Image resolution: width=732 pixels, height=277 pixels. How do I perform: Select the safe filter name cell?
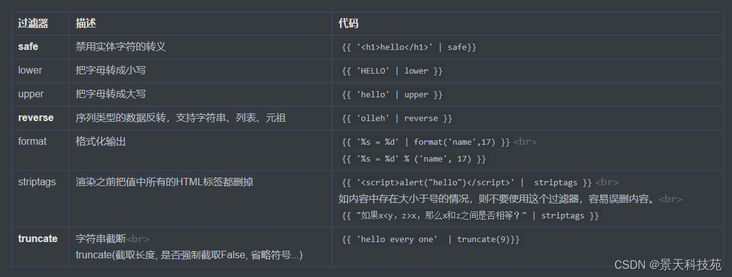pos(29,47)
